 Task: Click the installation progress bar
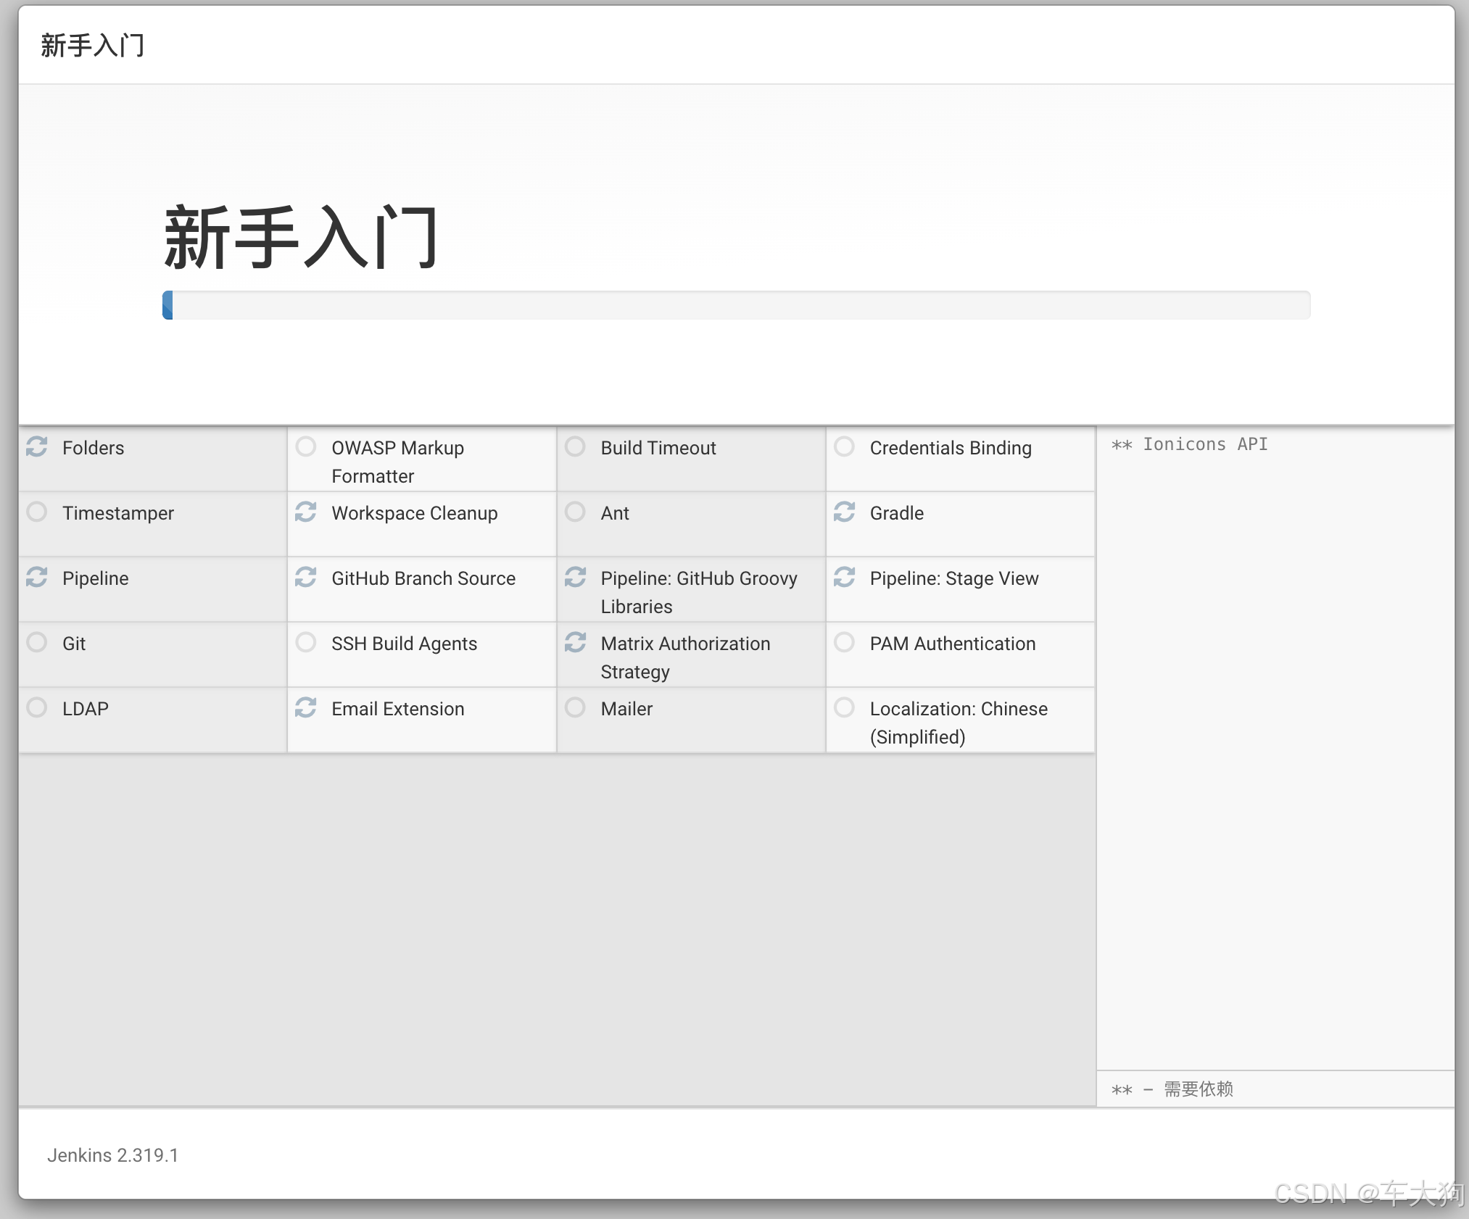coord(736,305)
